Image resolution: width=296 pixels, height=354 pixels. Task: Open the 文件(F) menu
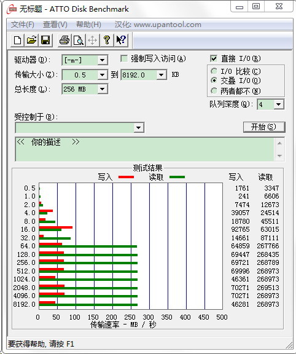point(23,25)
